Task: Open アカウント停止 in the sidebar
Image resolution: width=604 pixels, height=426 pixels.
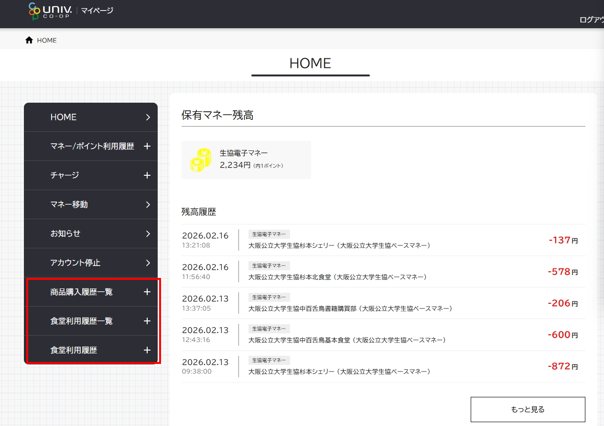Action: (75, 263)
